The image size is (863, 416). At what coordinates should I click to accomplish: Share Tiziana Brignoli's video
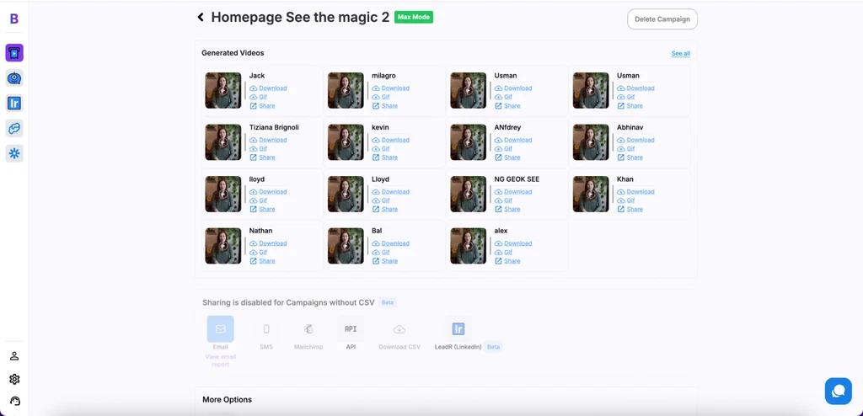coord(266,157)
